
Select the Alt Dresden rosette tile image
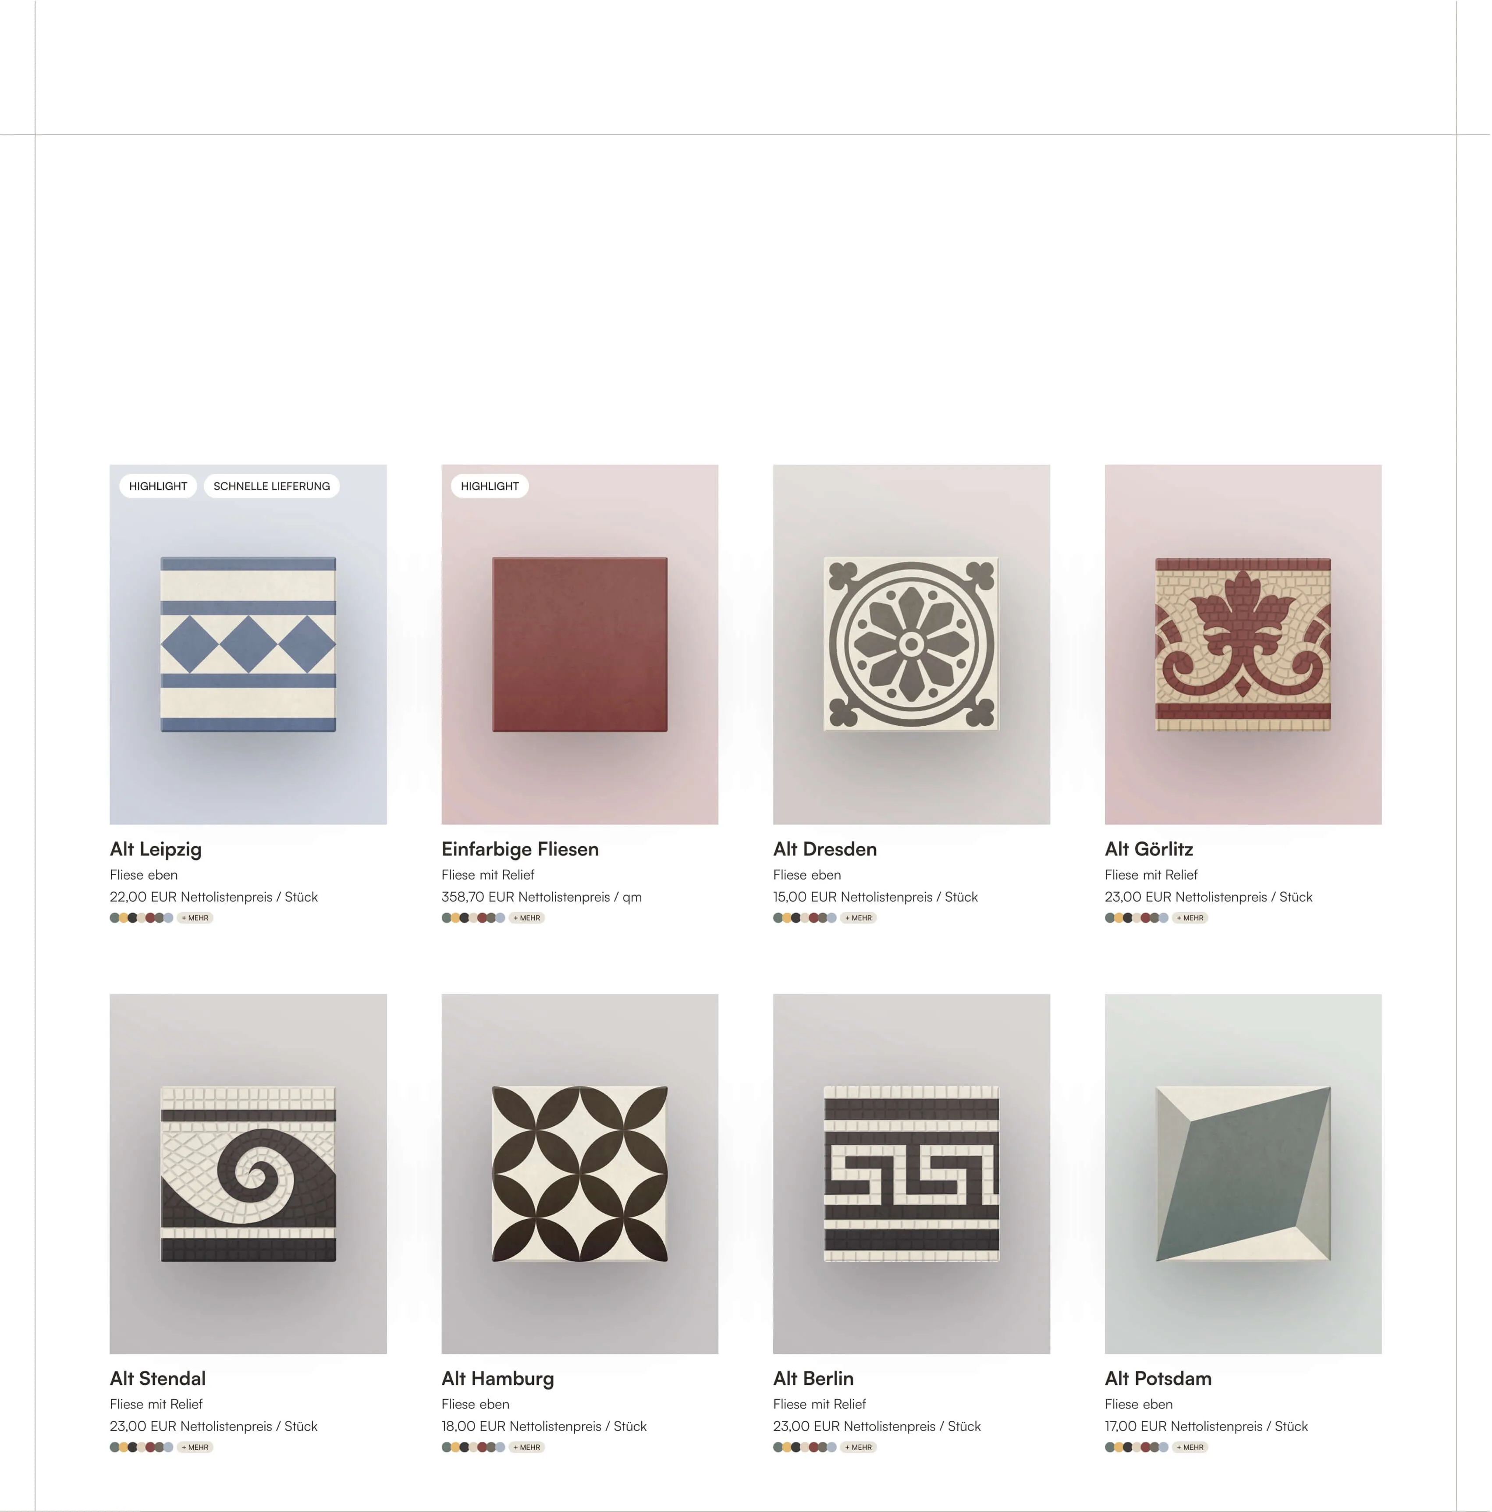pyautogui.click(x=911, y=644)
